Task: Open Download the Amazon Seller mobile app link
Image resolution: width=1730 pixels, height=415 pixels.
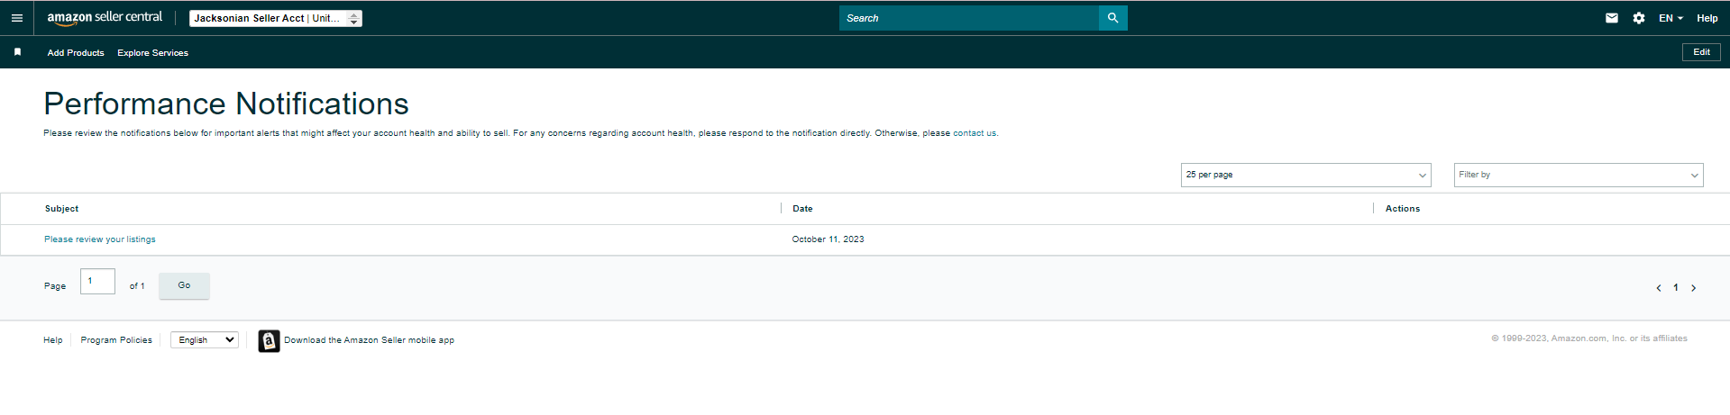Action: click(369, 340)
